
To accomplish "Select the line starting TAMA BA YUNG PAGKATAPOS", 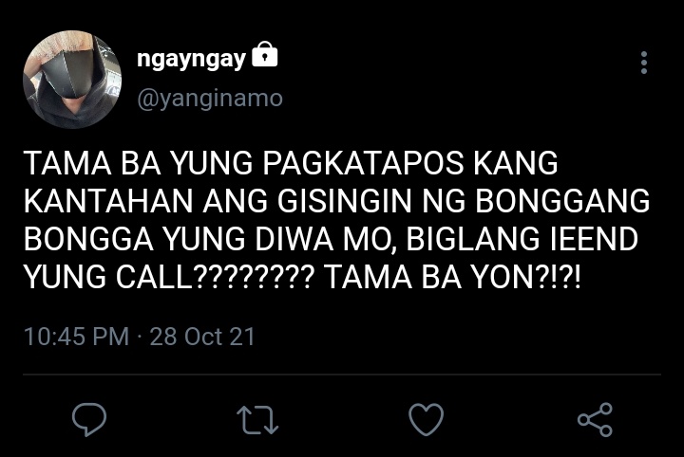I will [x=291, y=164].
